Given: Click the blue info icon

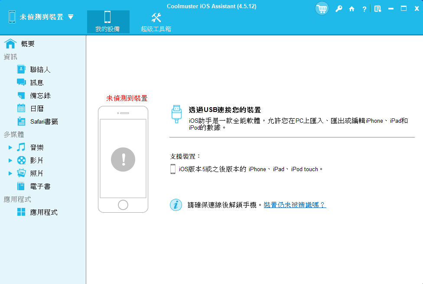Looking at the screenshot, I should [x=176, y=205].
